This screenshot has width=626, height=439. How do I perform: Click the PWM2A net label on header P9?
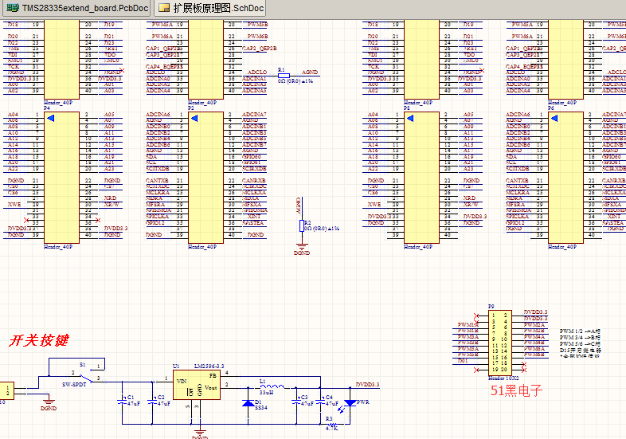[x=534, y=324]
